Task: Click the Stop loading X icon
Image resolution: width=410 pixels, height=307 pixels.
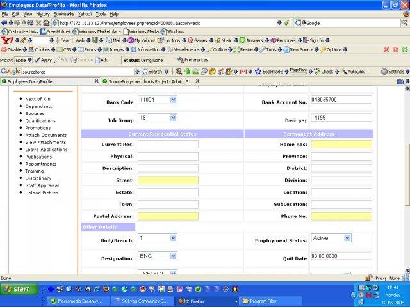Action: (38, 23)
